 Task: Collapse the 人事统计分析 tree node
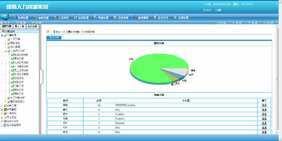[5, 51]
